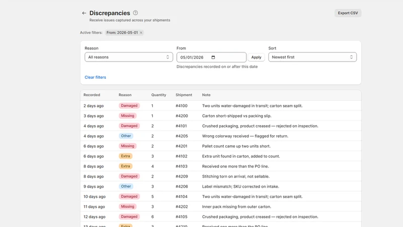Image resolution: width=403 pixels, height=227 pixels.
Task: Click the note 'Stitching torn on arrival, not sellable.'
Action: pyautogui.click(x=236, y=176)
